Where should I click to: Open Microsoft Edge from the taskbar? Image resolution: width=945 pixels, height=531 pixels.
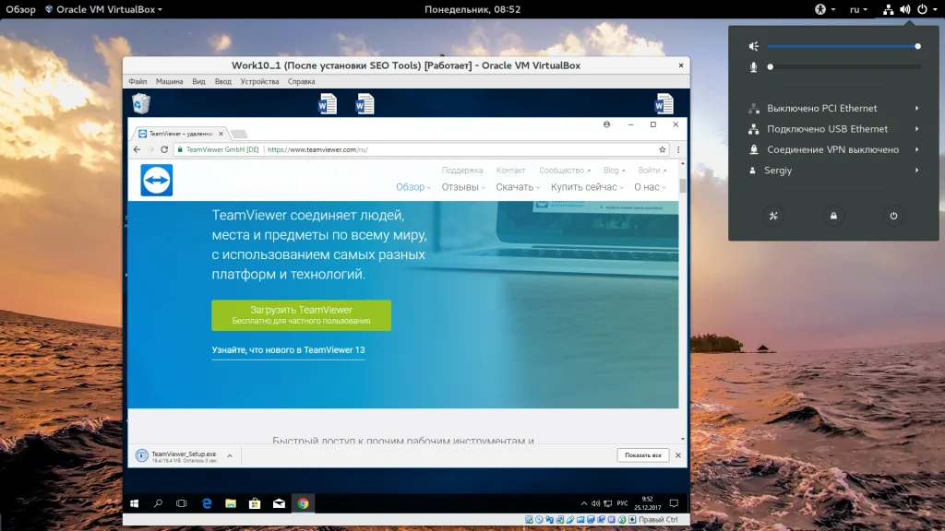click(x=207, y=503)
